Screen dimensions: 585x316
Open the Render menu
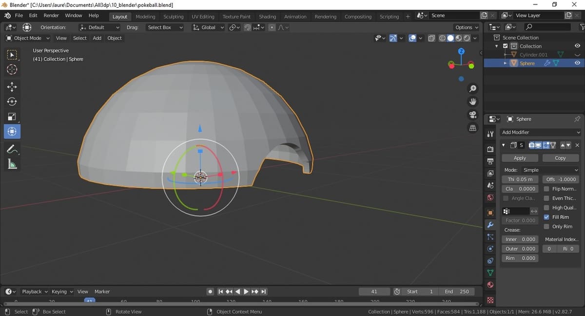tap(51, 16)
